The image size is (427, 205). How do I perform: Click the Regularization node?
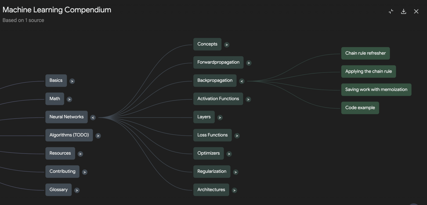(x=212, y=171)
